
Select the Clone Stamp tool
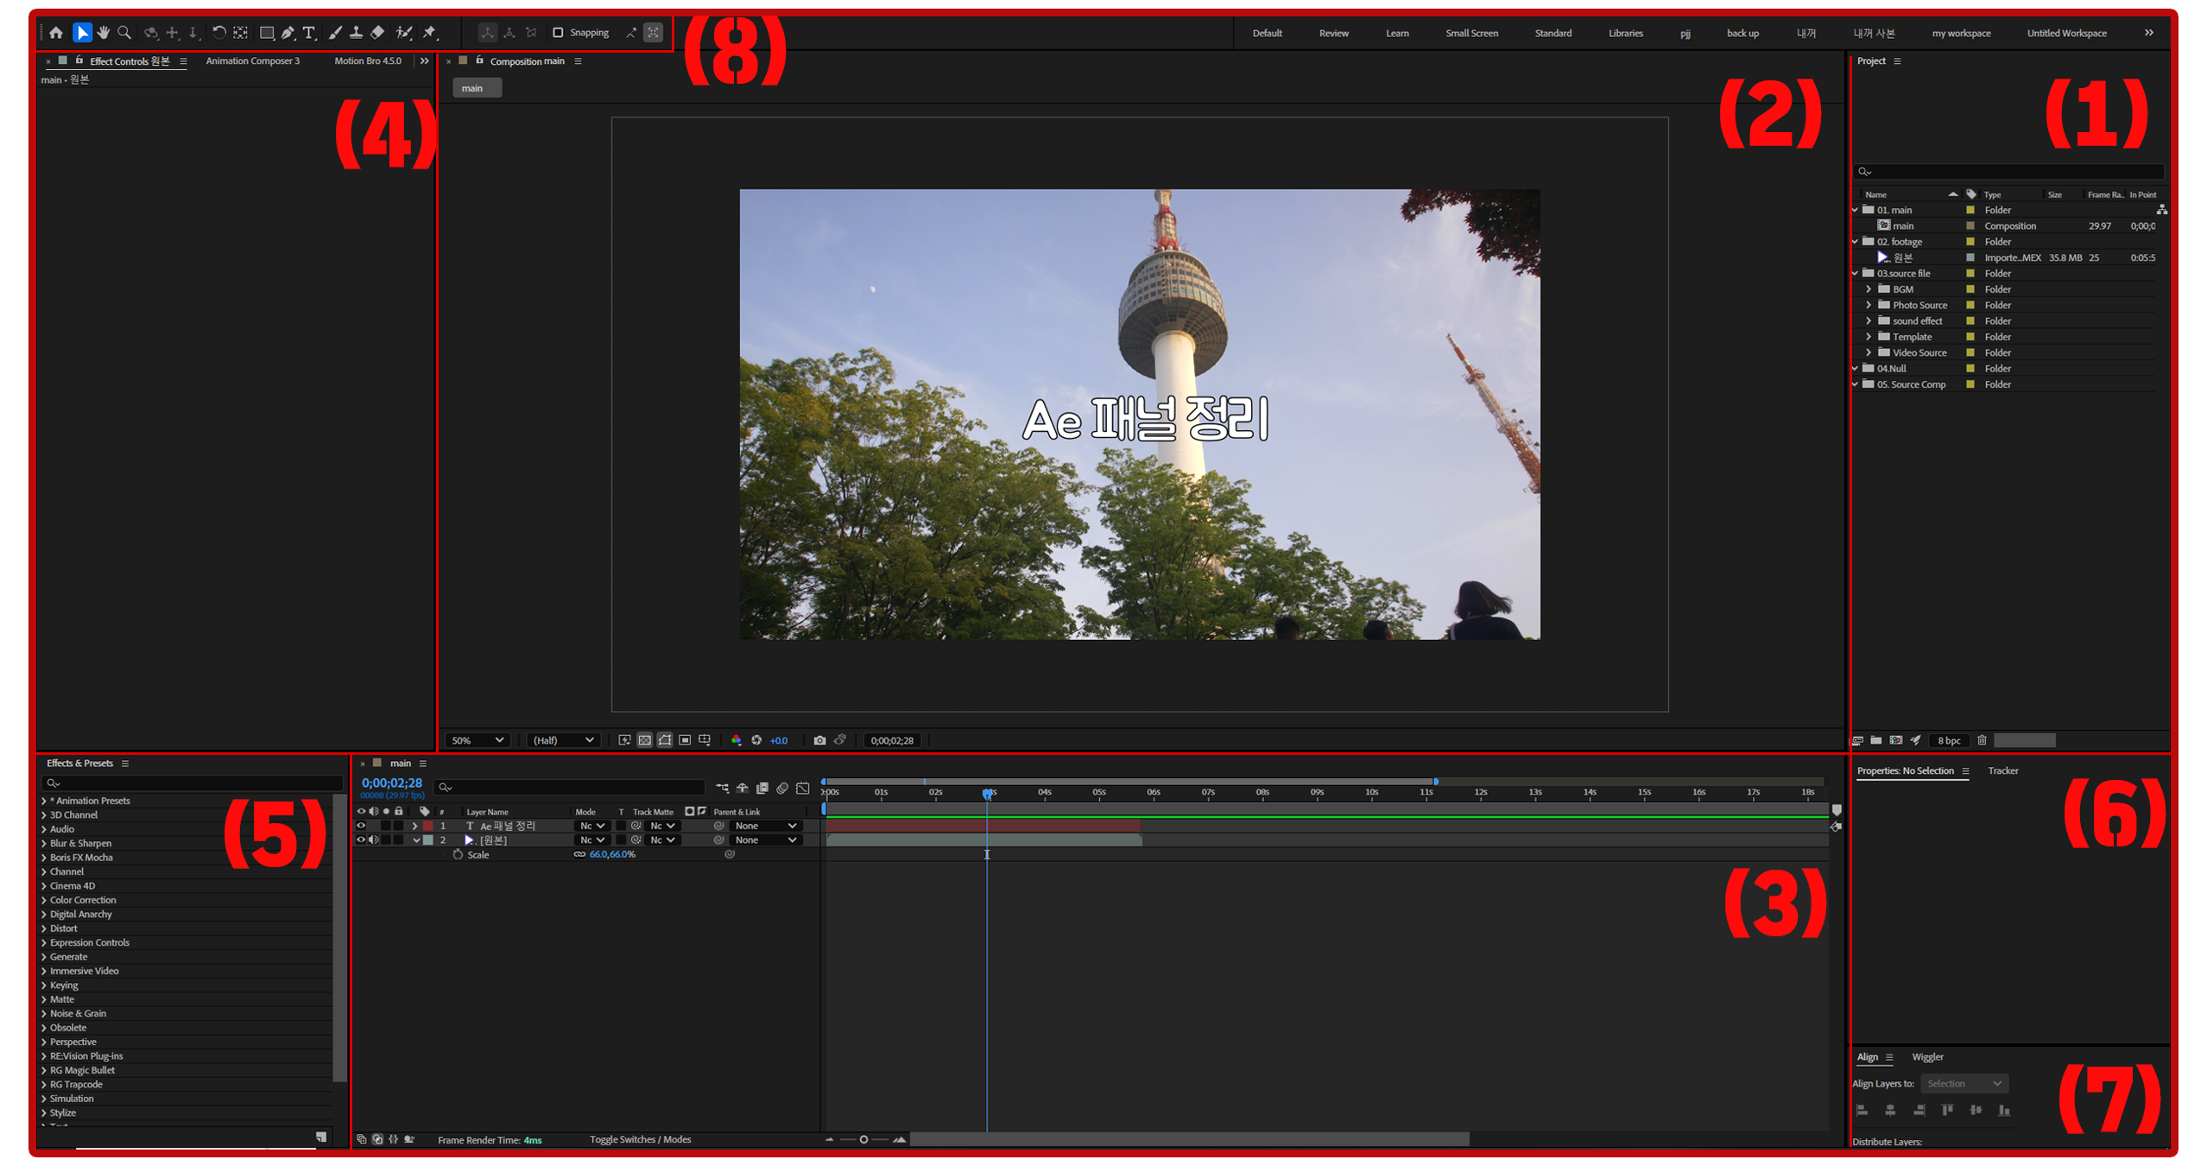point(356,33)
